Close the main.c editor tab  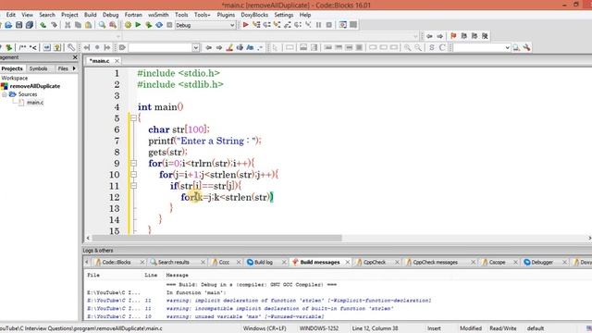click(117, 61)
